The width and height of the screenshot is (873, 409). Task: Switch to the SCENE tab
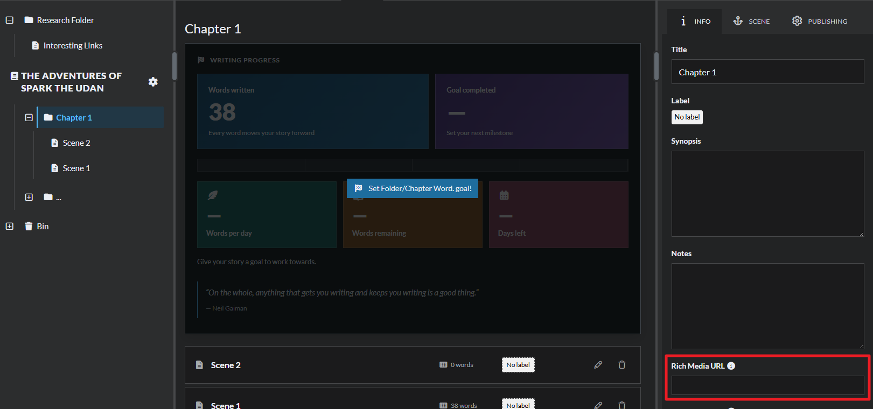pyautogui.click(x=751, y=22)
